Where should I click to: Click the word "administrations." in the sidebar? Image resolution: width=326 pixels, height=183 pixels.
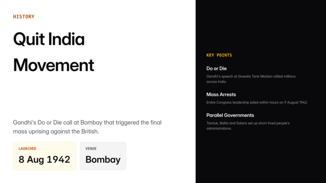click(219, 128)
